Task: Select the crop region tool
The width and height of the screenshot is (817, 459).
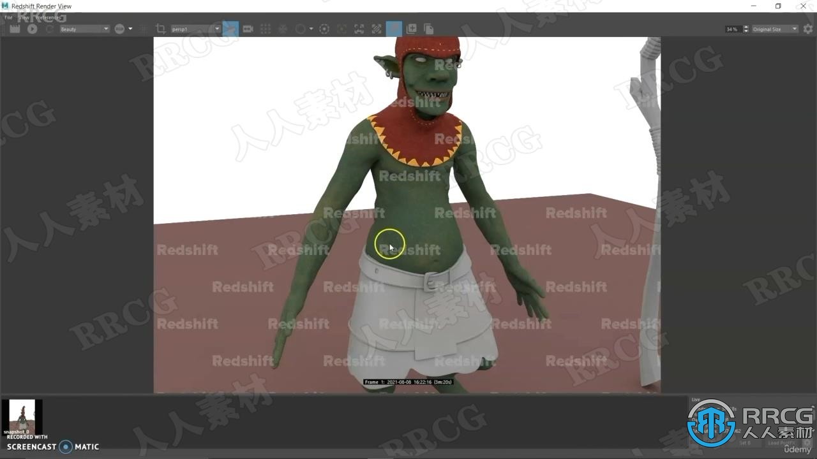Action: (x=160, y=29)
